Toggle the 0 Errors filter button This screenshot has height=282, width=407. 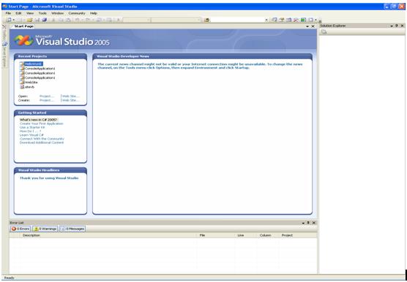[20, 229]
